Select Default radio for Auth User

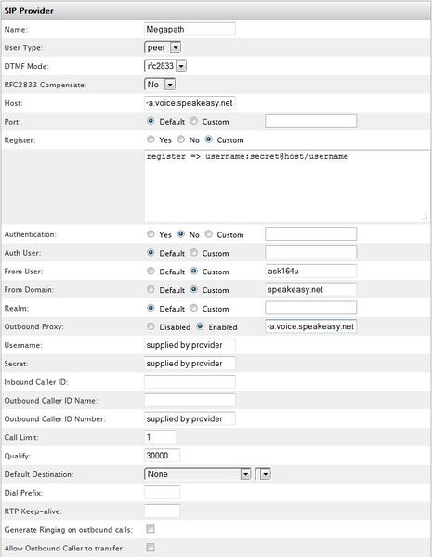[151, 253]
